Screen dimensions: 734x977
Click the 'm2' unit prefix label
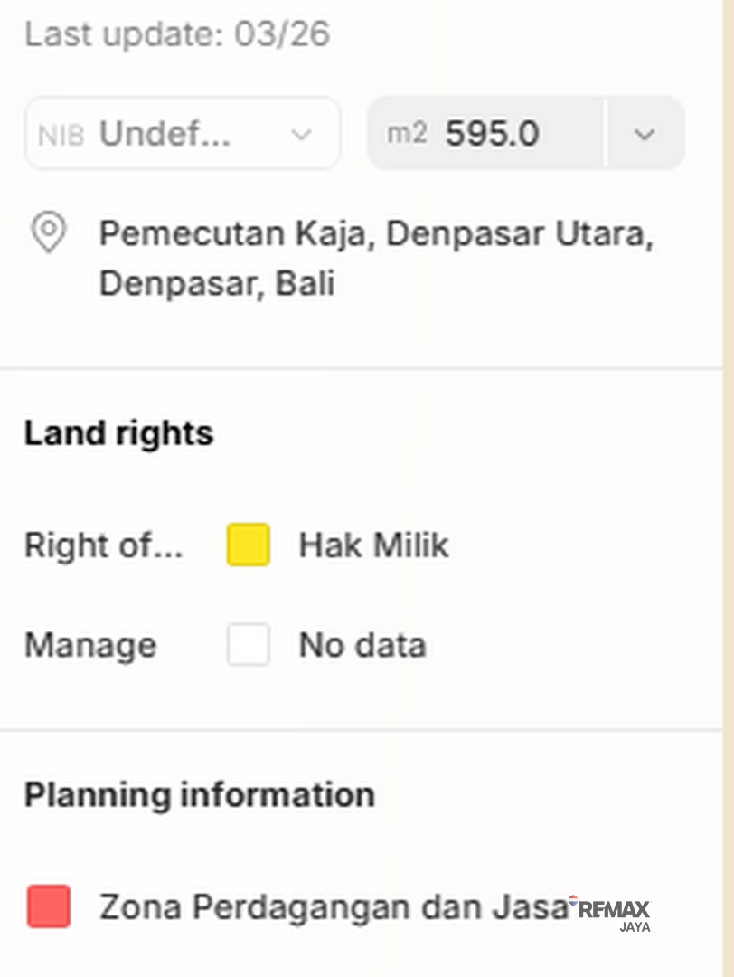pyautogui.click(x=407, y=134)
